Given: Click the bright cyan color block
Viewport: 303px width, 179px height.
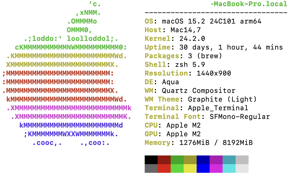Looking at the screenshot, I should coord(229,168).
